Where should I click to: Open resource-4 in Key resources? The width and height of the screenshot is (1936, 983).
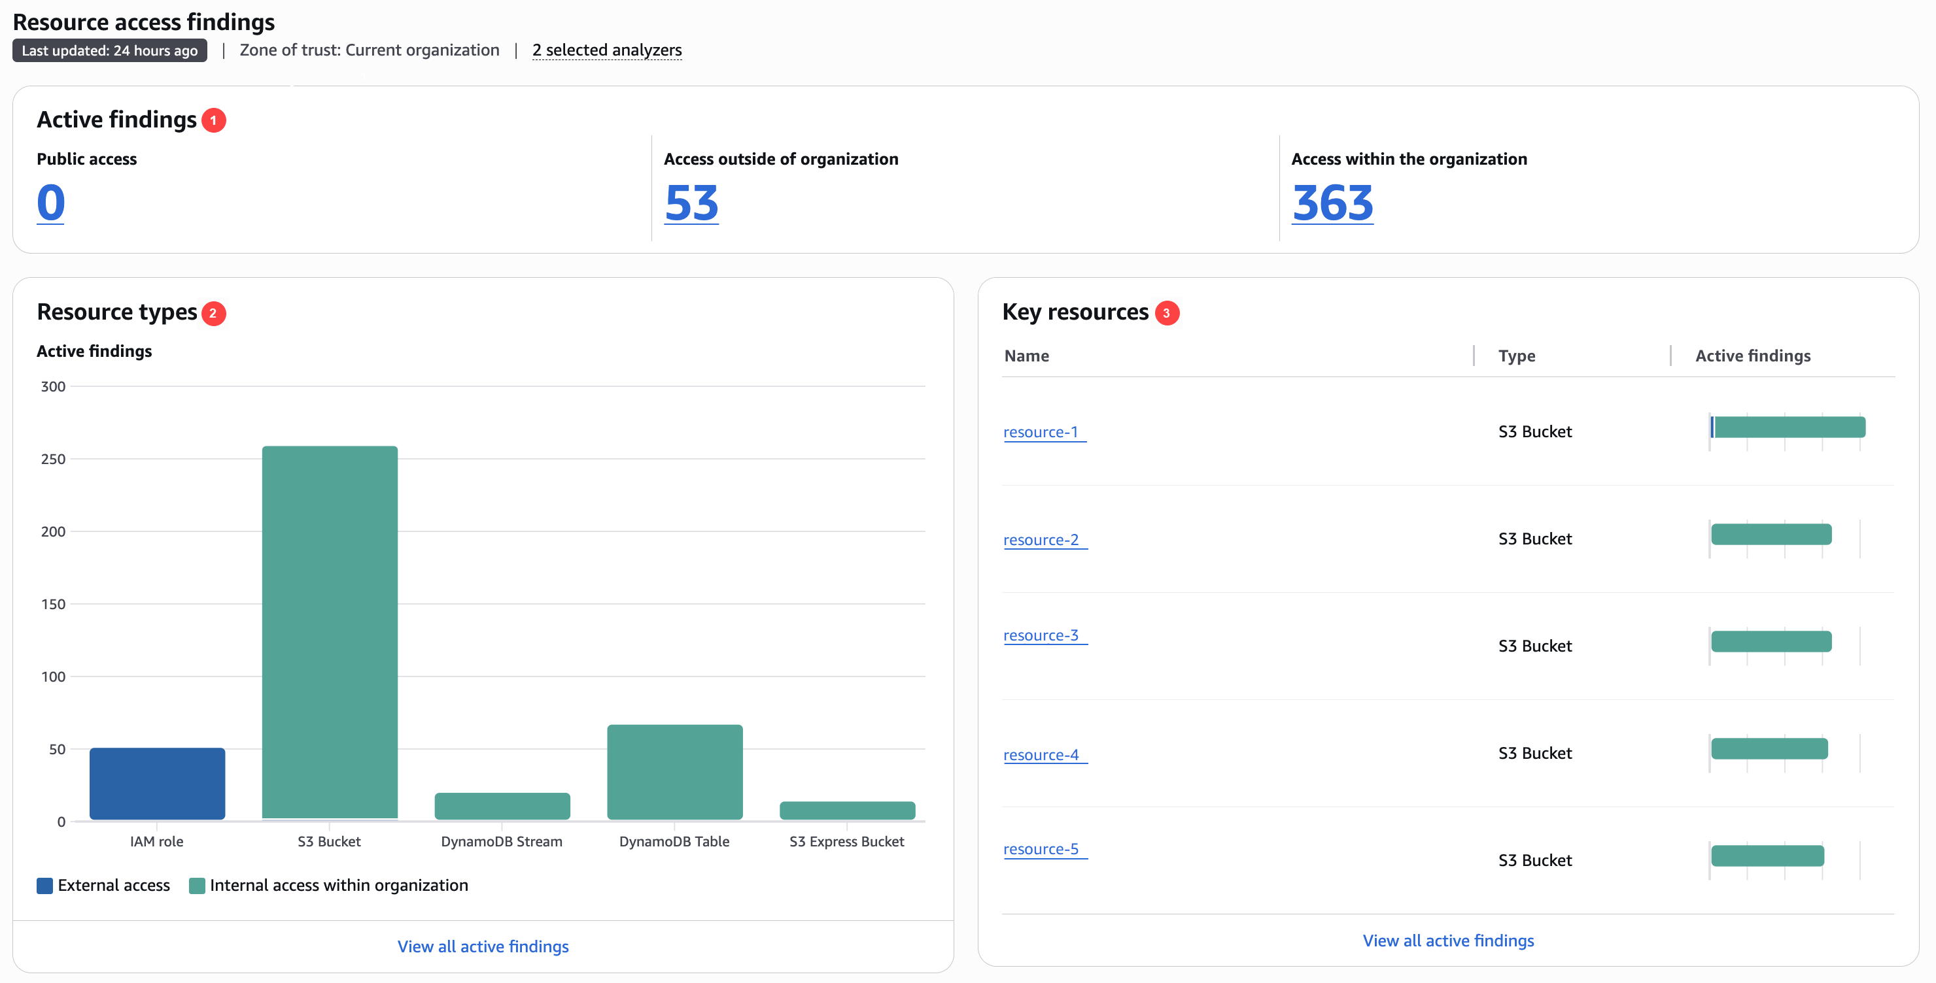pyautogui.click(x=1043, y=754)
